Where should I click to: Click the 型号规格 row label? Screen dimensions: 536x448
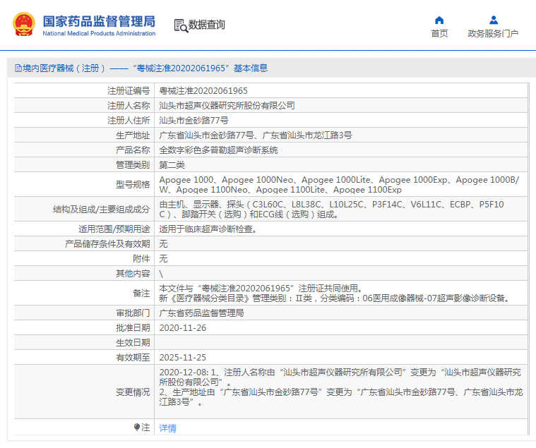tap(133, 184)
